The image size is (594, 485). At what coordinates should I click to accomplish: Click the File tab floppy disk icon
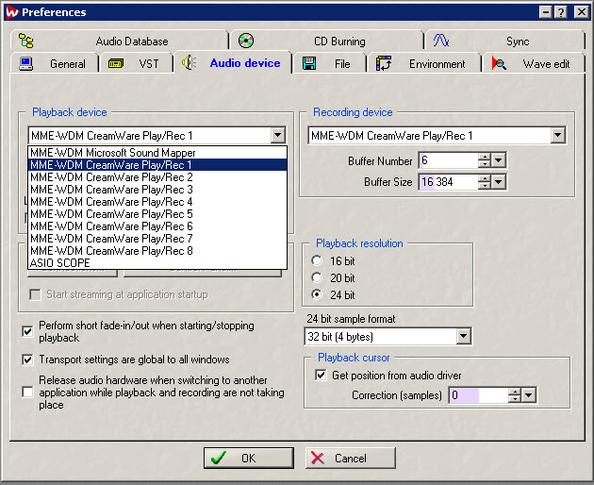coord(309,64)
